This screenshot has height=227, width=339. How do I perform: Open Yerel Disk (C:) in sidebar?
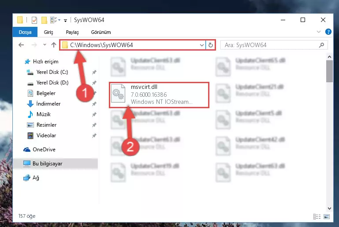[47, 72]
